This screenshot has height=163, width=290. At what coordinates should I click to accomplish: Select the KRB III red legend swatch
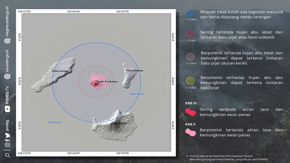190,112
